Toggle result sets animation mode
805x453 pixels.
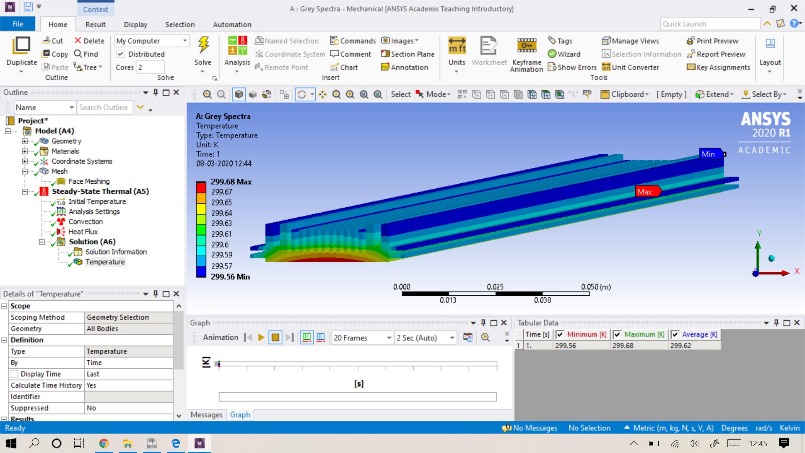click(321, 337)
